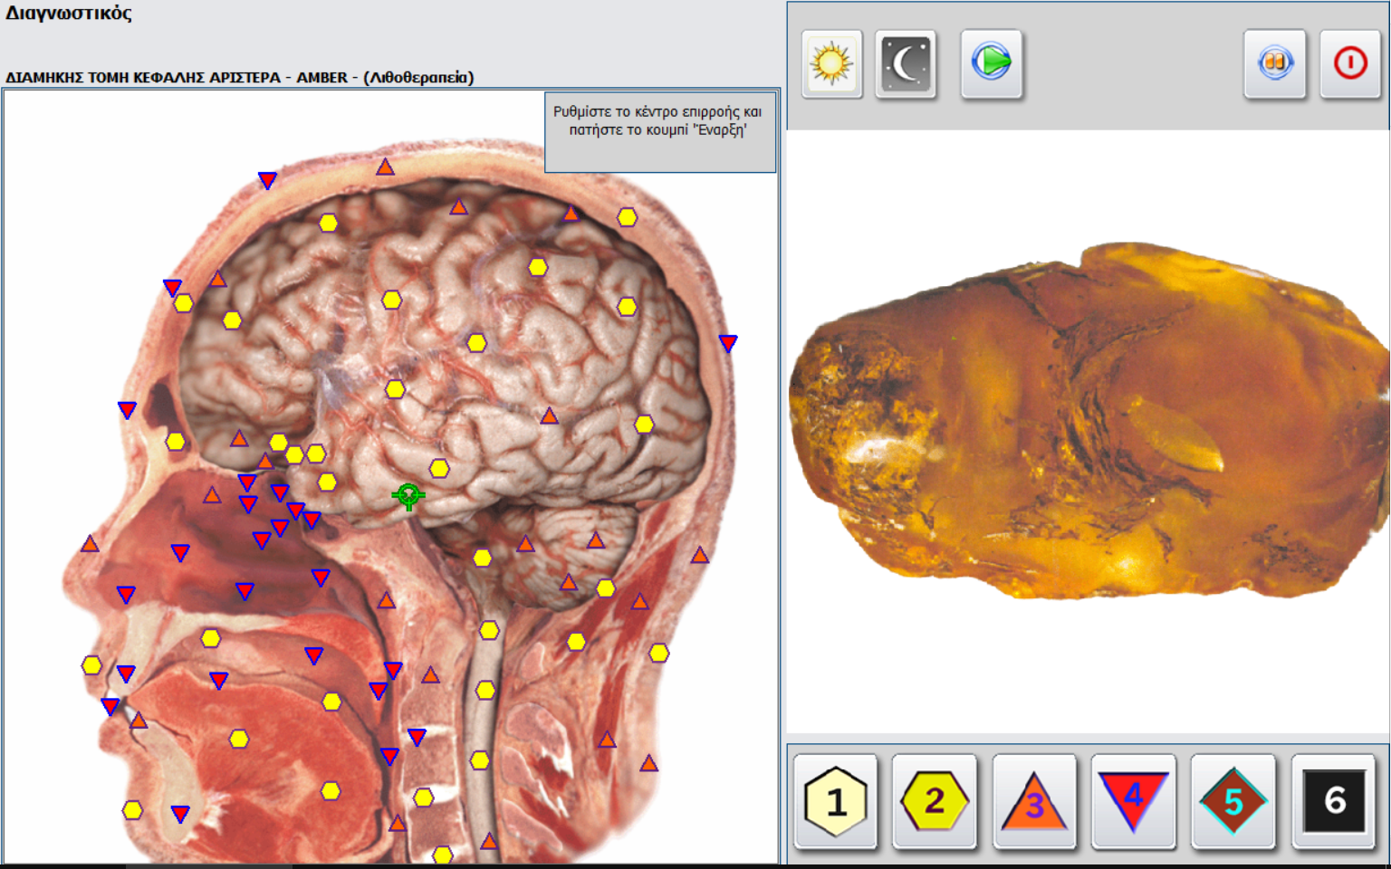Viewport: 1391px width, 869px height.
Task: Click the orange triangle marker at top of skull
Action: click(386, 167)
